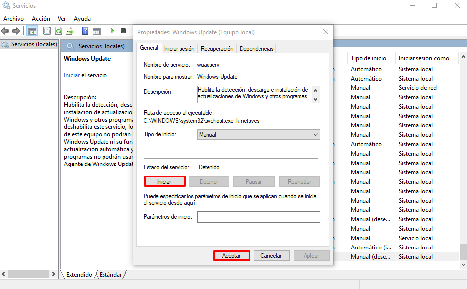Viewport: 467px width, 289px height.
Task: Click left-pane horizontal scrollbar right arrow
Action: pyautogui.click(x=53, y=274)
